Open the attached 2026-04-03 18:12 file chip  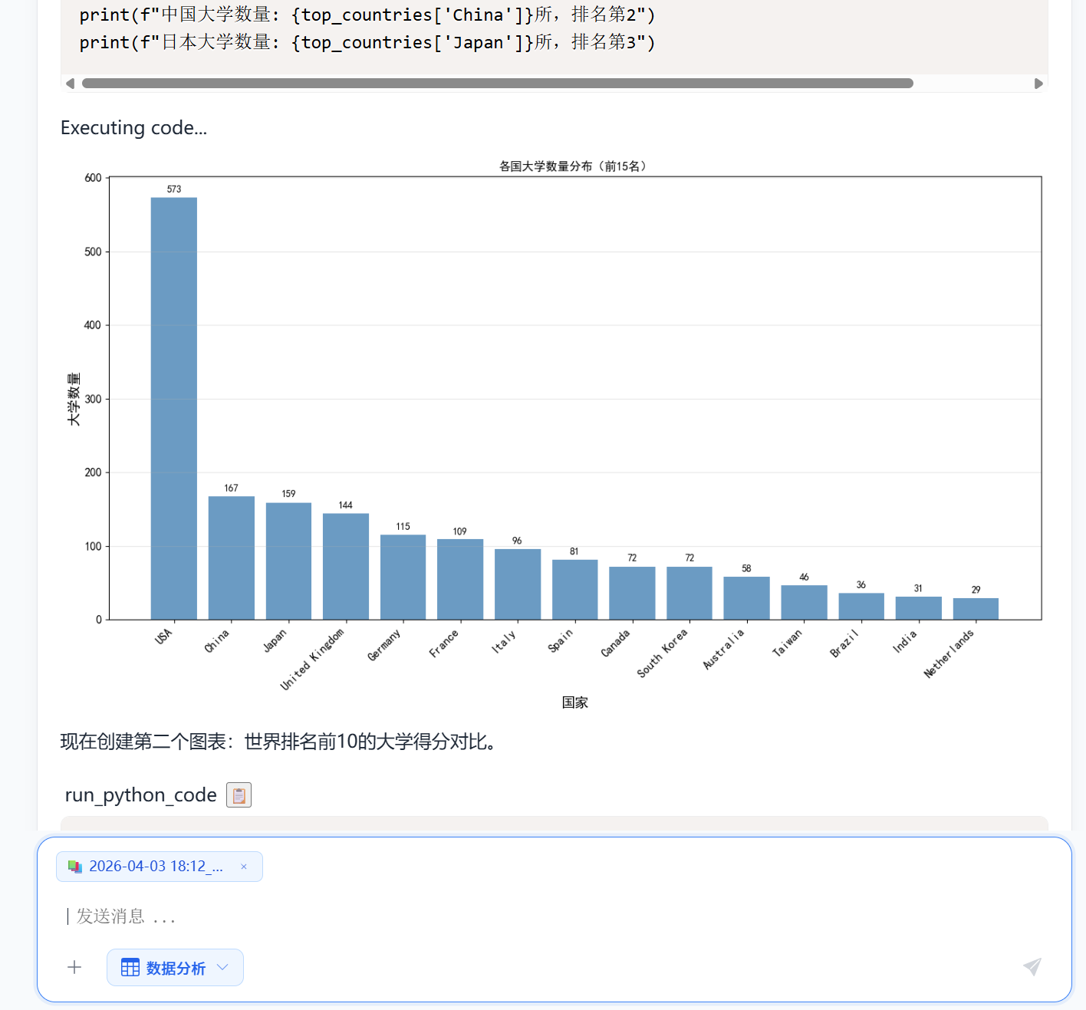click(x=156, y=867)
